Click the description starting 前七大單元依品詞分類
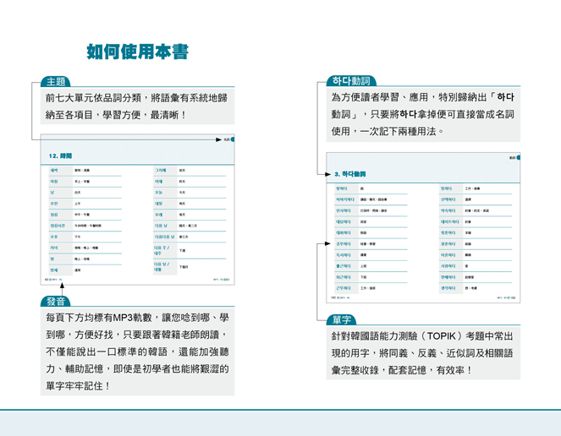 click(x=137, y=106)
